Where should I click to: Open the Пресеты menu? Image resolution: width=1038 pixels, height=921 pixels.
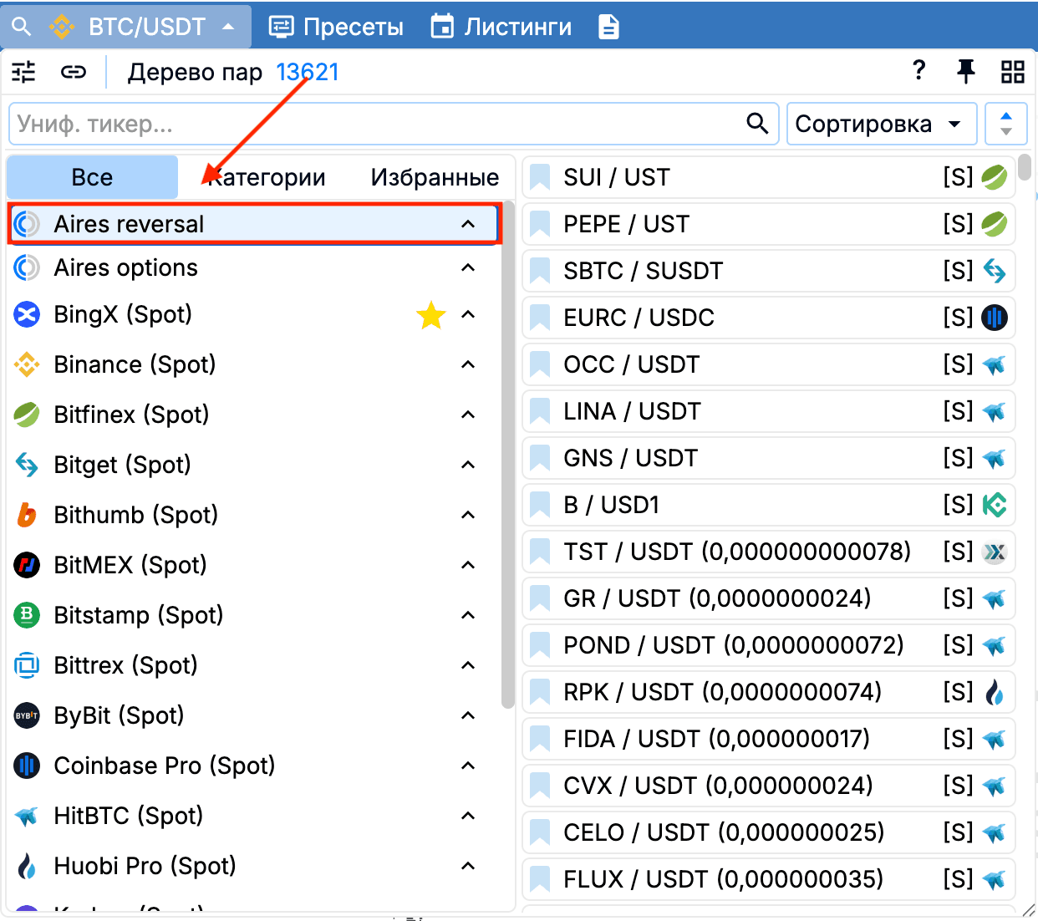tap(336, 27)
